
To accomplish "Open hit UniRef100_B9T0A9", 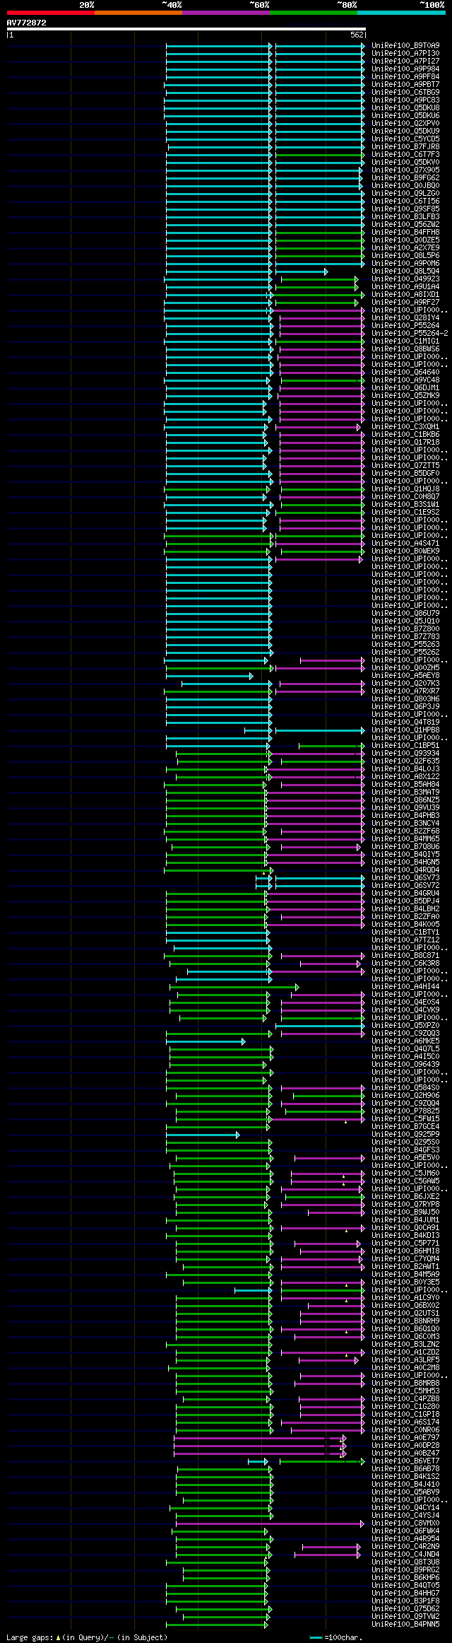I will point(405,45).
